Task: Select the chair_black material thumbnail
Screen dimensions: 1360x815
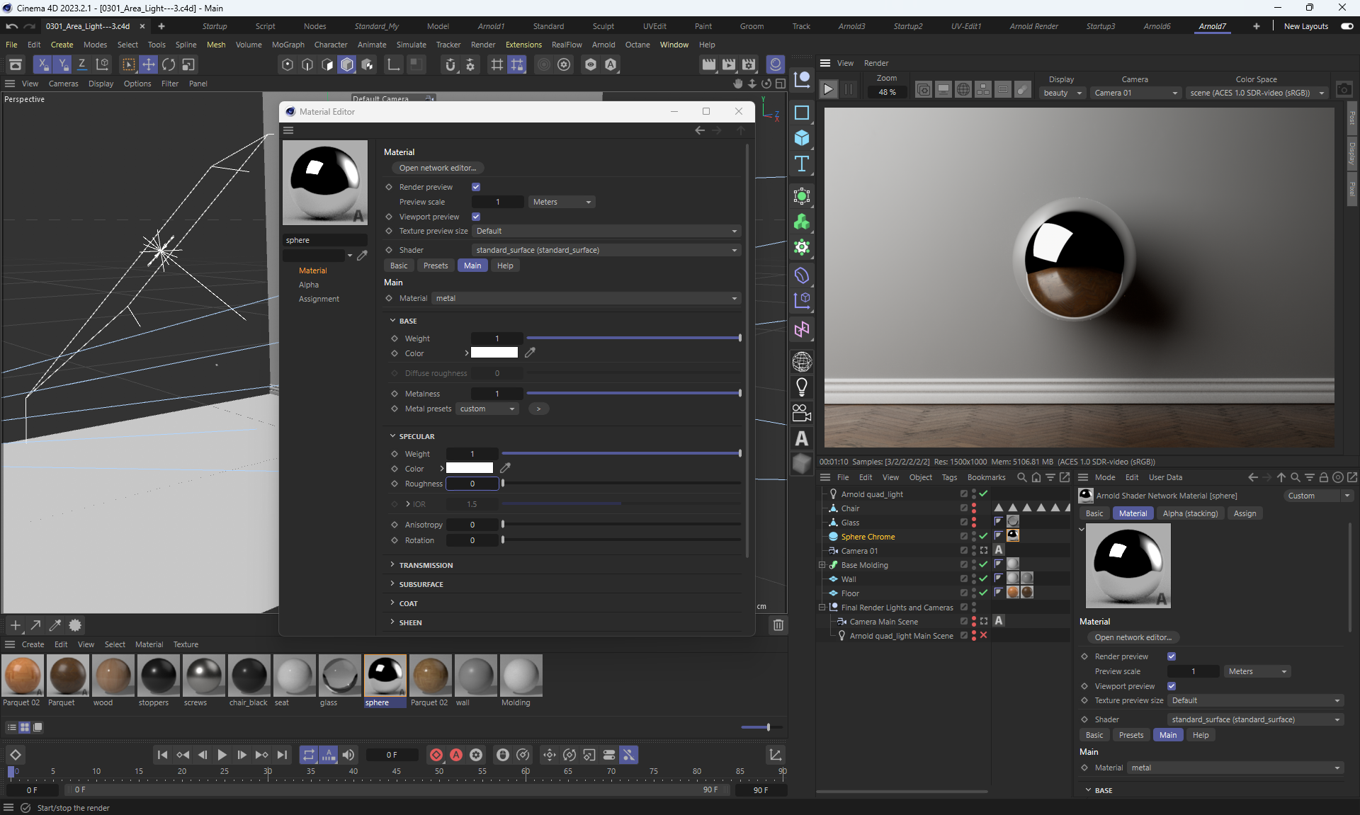Action: pos(249,676)
